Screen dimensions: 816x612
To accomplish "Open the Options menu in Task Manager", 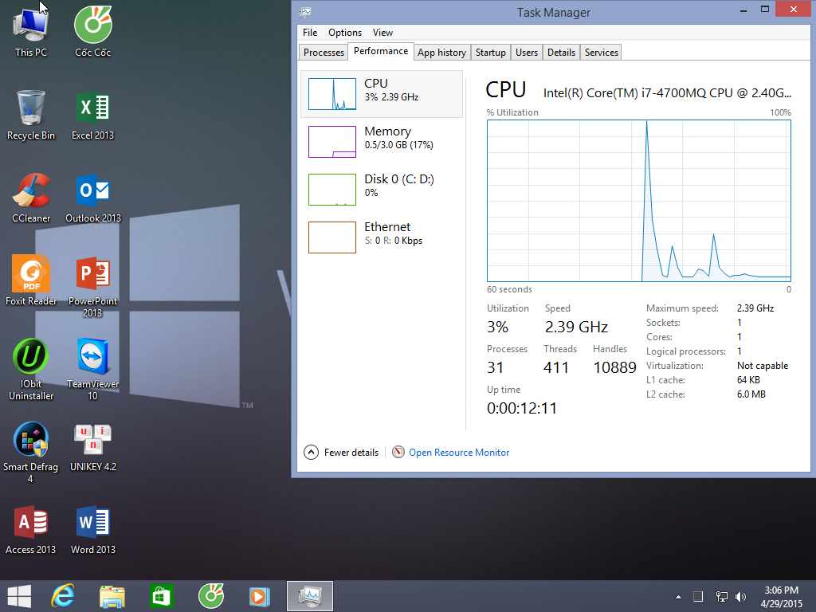I will 345,33.
